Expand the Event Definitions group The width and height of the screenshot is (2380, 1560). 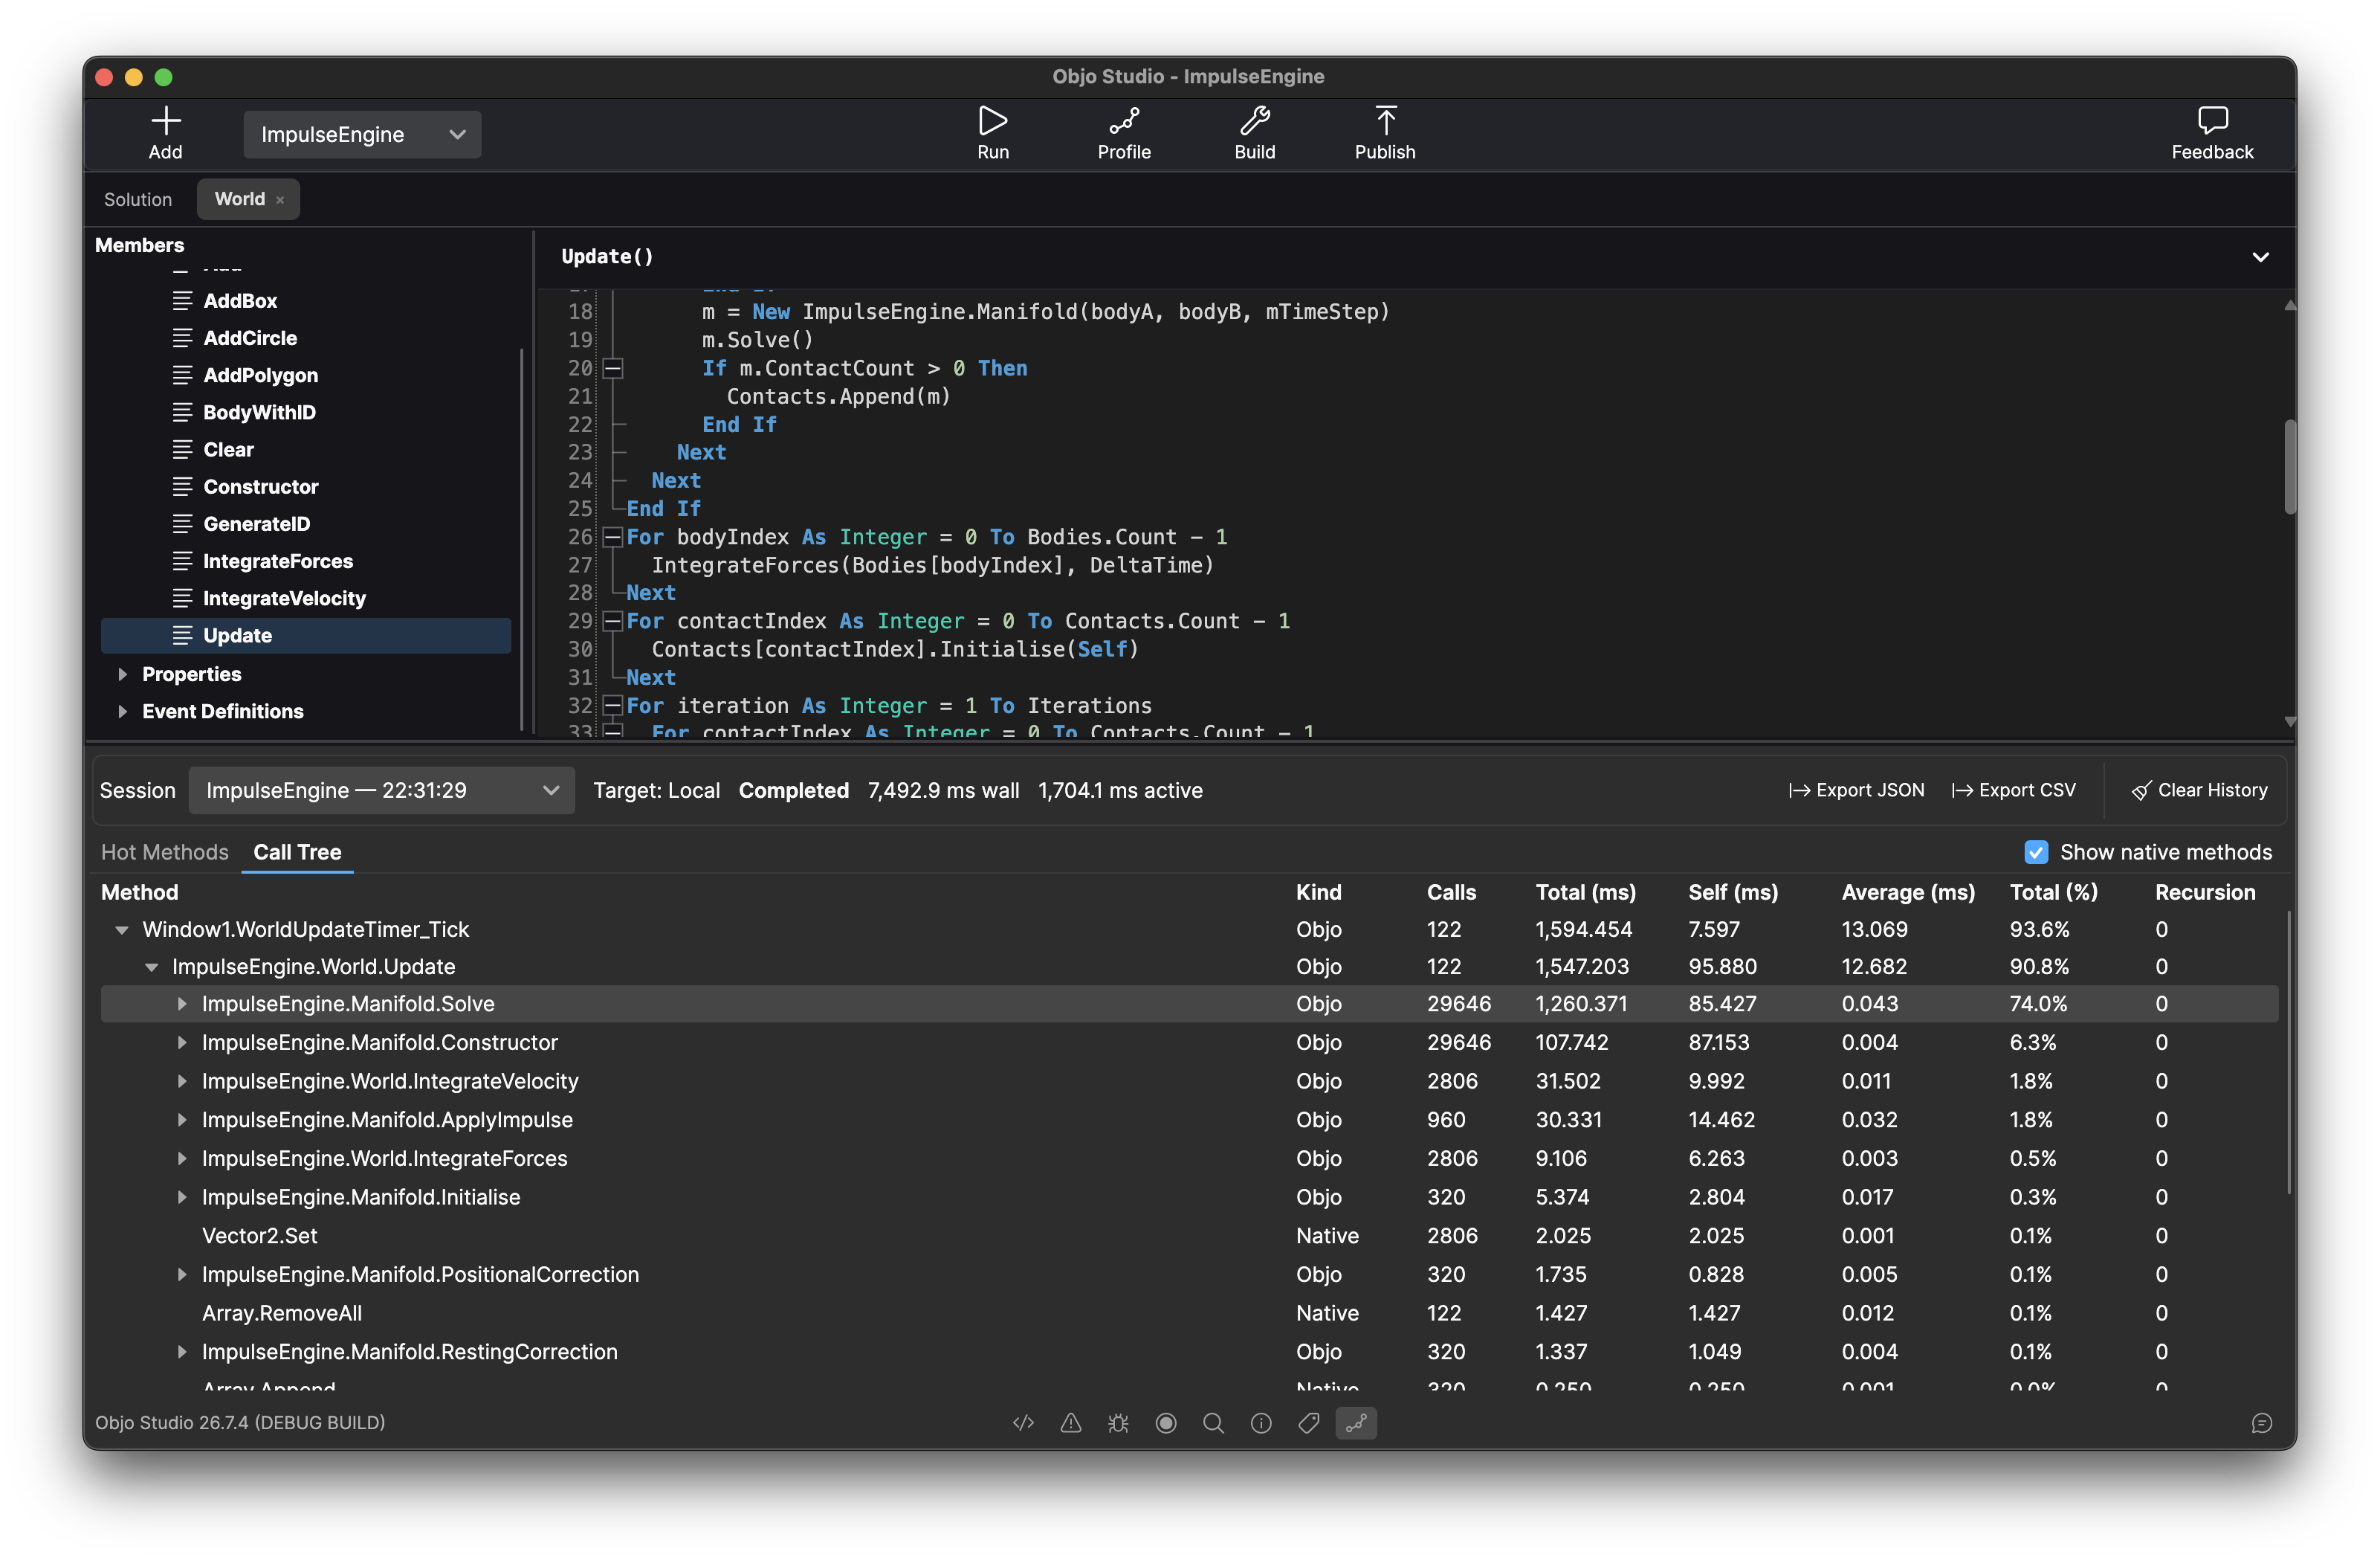[122, 710]
